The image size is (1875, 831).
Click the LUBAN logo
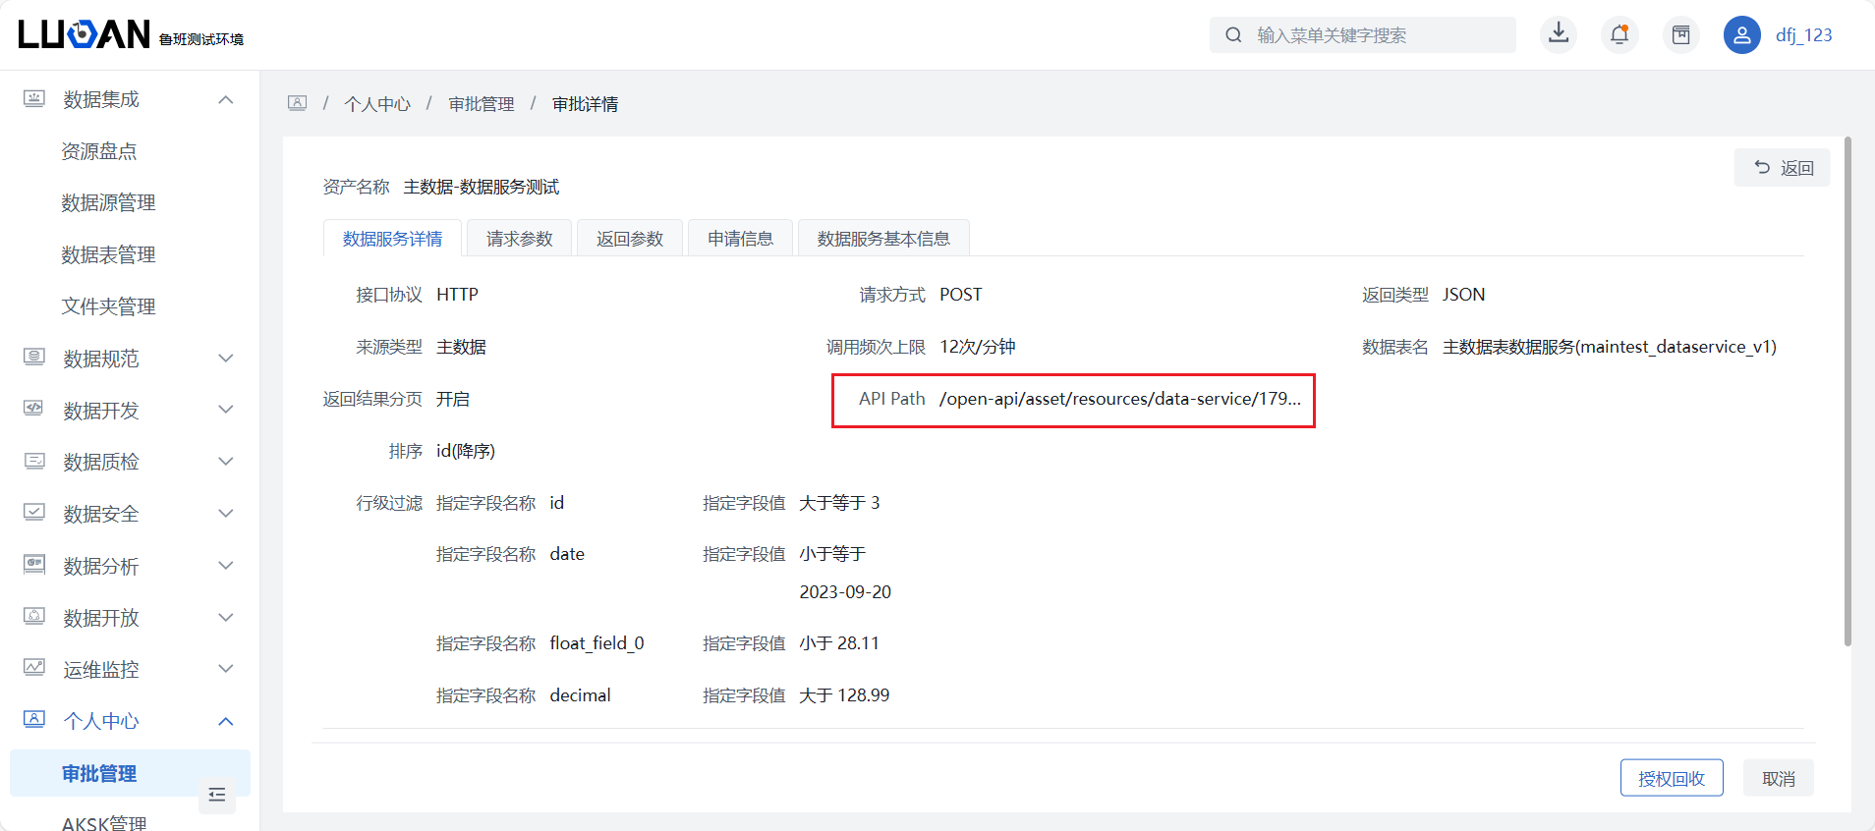point(85,34)
